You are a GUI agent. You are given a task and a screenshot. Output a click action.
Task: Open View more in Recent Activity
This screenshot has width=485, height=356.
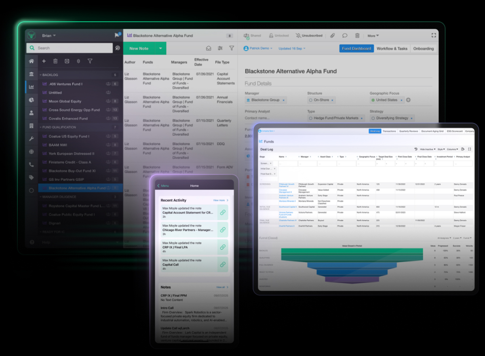tap(219, 200)
